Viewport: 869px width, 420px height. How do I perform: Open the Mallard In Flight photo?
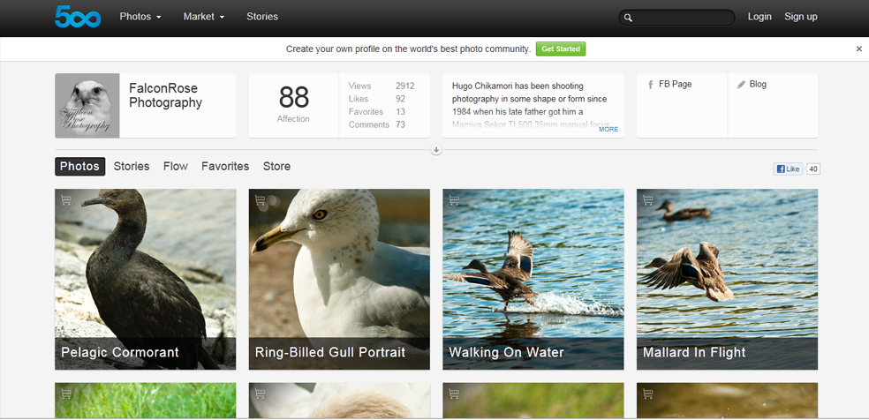pos(727,280)
